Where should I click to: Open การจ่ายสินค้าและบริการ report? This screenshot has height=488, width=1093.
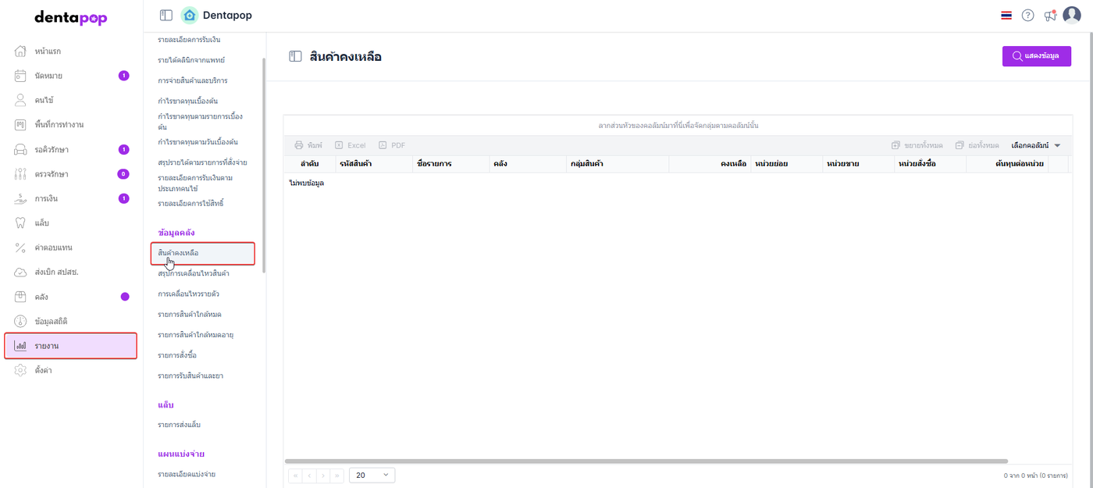[x=193, y=80]
